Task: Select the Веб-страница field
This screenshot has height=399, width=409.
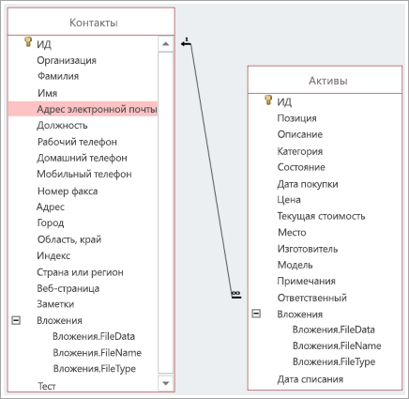Action: point(68,288)
